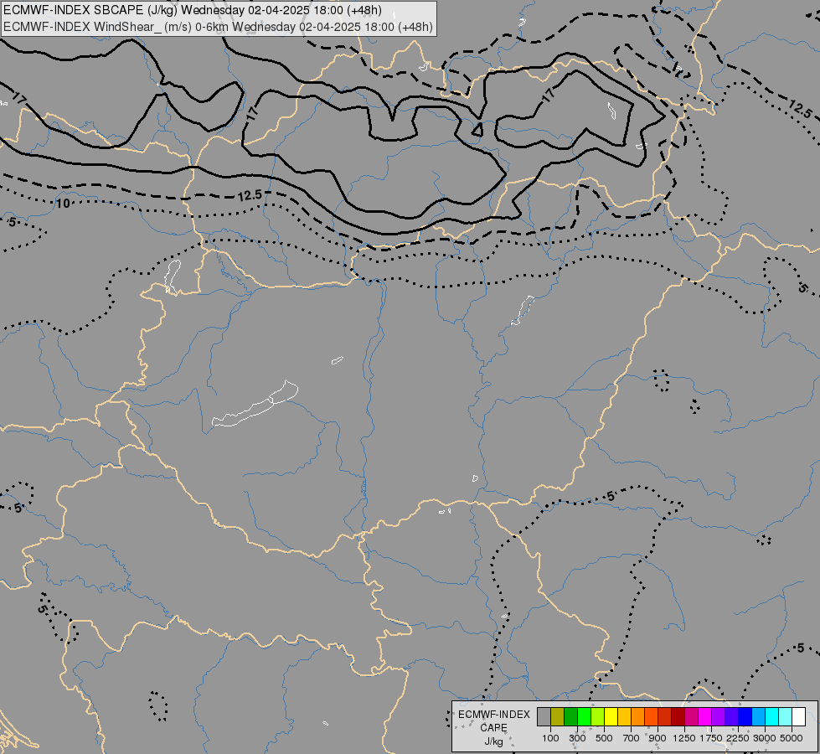Image resolution: width=820 pixels, height=754 pixels.
Task: Click the legend value 3000
Action: [765, 738]
